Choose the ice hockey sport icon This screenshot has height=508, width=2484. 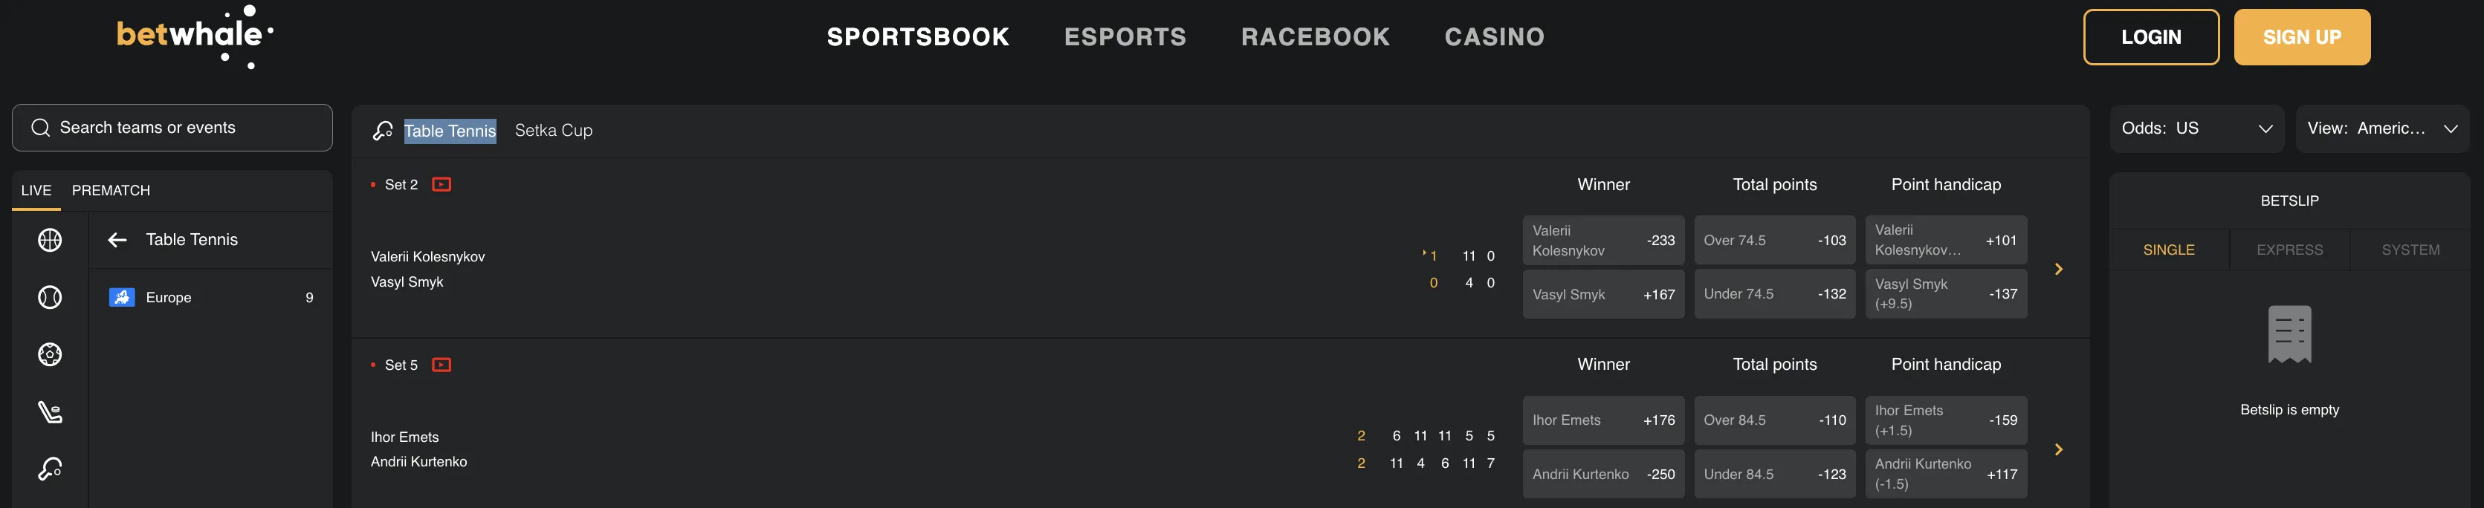pyautogui.click(x=50, y=413)
